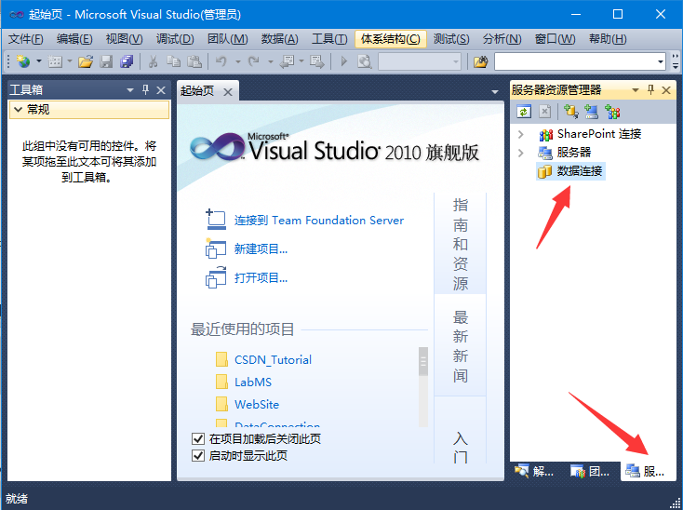683x510 pixels.
Task: Open the 文件(F) menu
Action: [26, 39]
